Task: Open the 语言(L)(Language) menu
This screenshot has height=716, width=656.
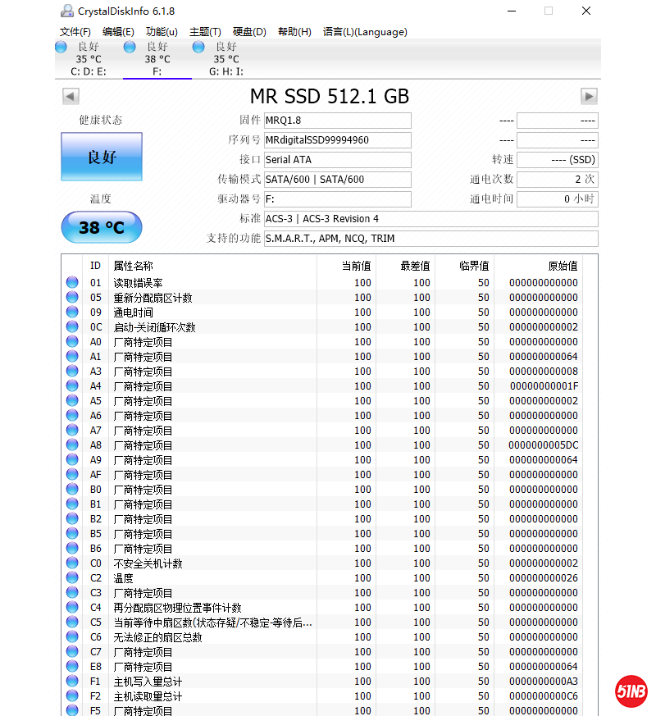Action: 365,32
